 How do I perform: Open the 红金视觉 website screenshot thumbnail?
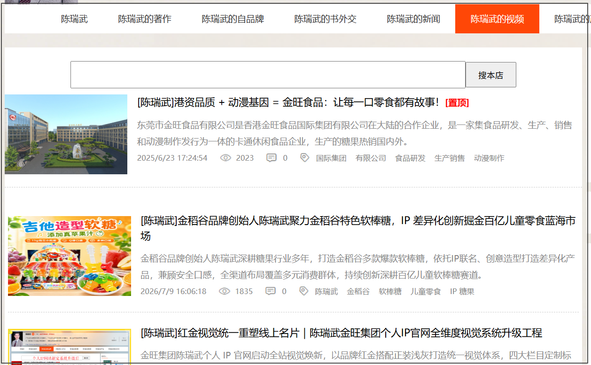click(70, 347)
